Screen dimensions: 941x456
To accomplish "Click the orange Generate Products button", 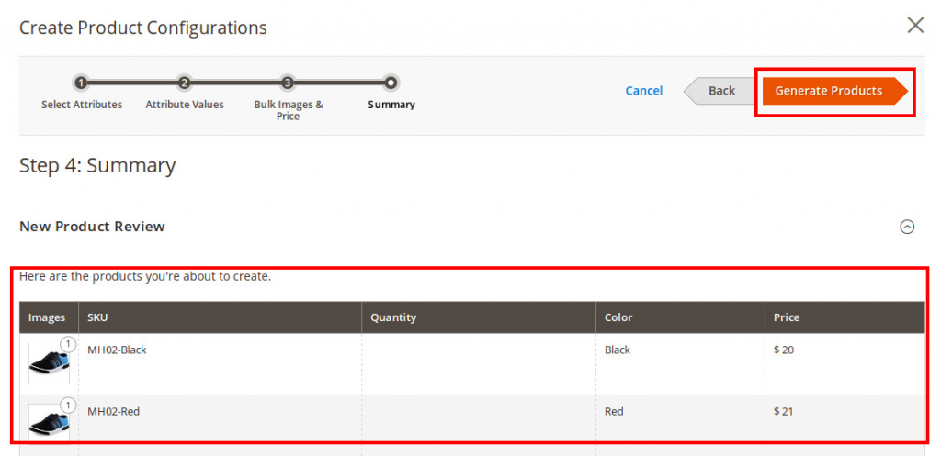I will click(x=829, y=91).
